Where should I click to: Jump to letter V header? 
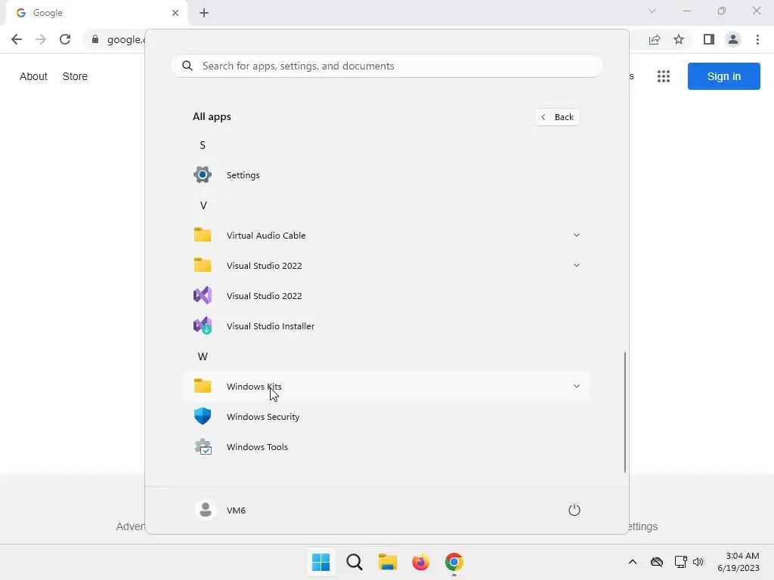coord(203,205)
